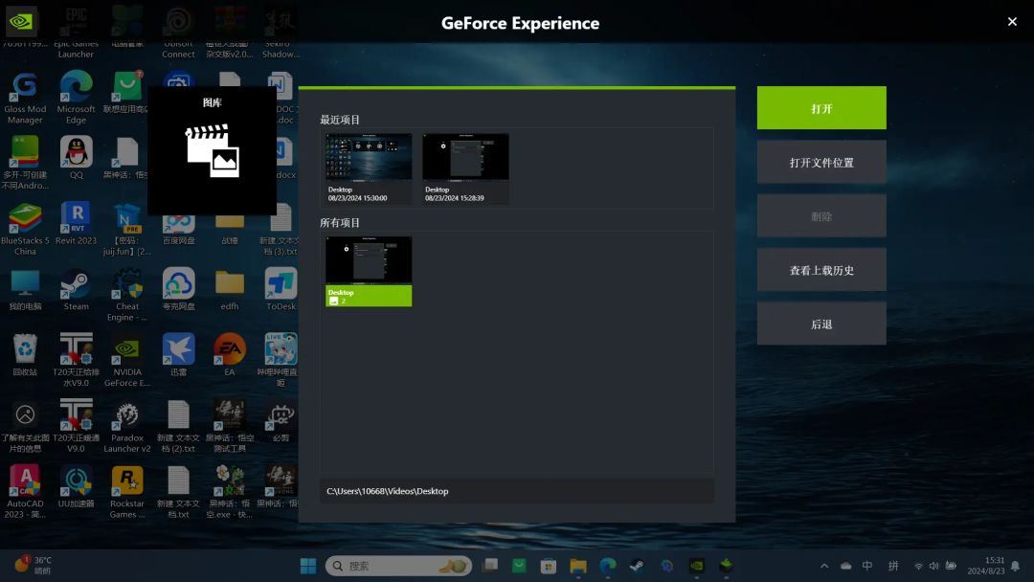The width and height of the screenshot is (1034, 582).
Task: Open volume control in tray
Action: pos(933,566)
